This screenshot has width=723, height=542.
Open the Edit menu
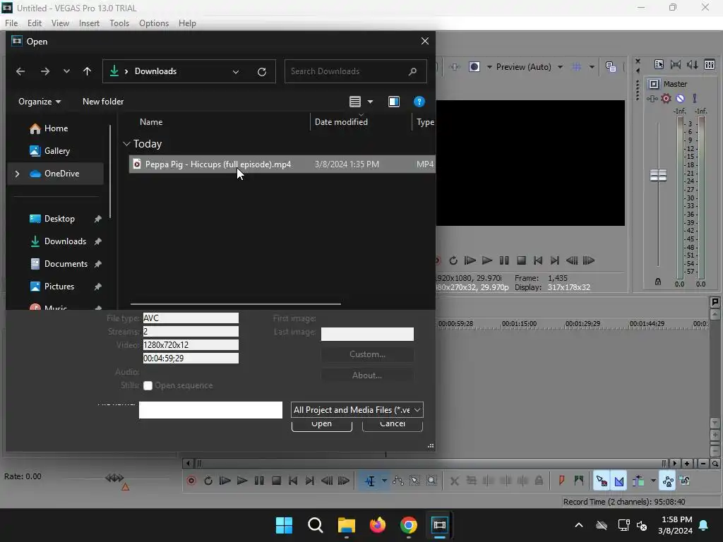click(35, 23)
